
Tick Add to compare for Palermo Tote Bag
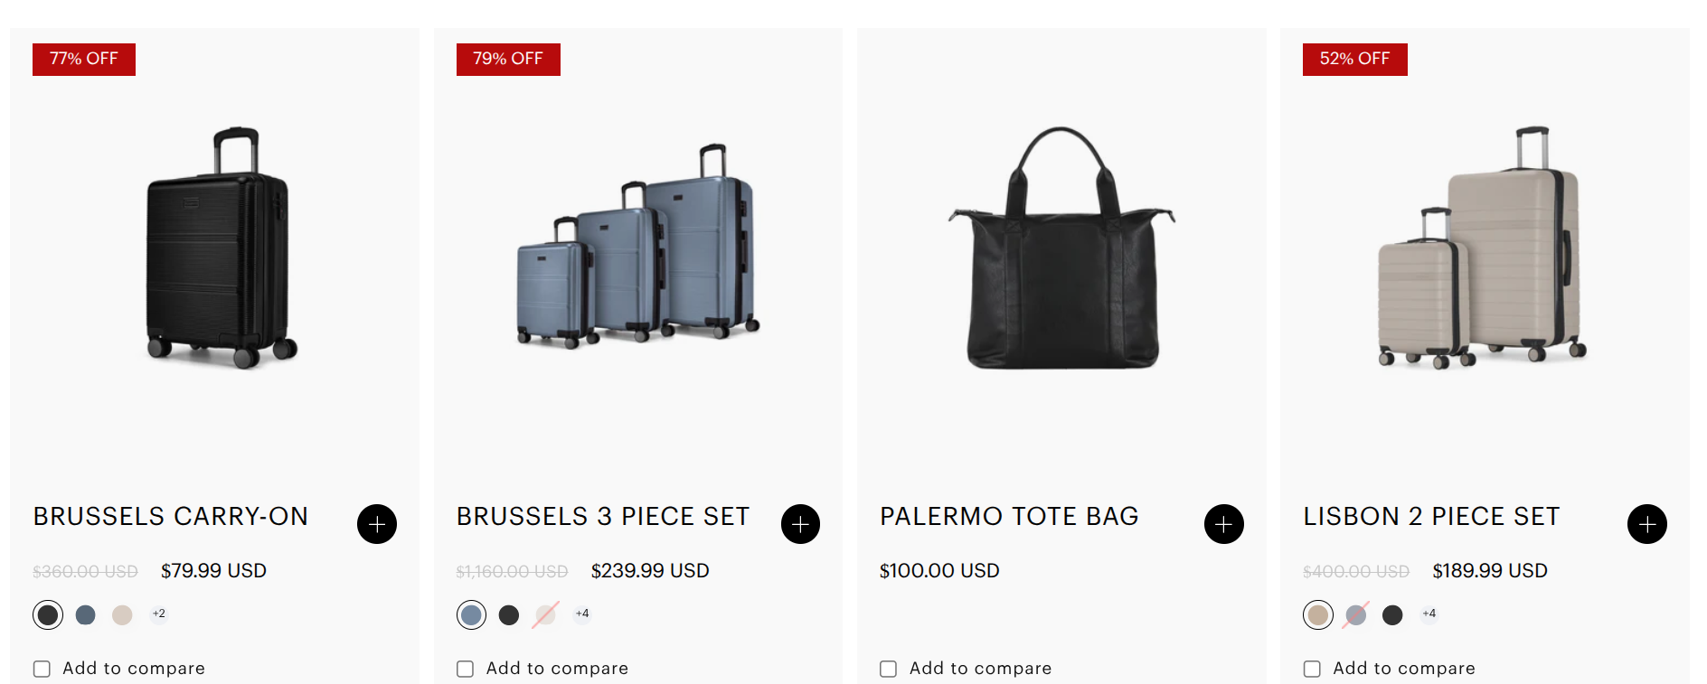pyautogui.click(x=888, y=669)
